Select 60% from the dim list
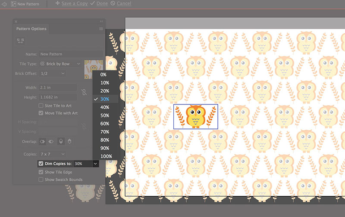Viewport: 345px width, 217px height. 105,123
